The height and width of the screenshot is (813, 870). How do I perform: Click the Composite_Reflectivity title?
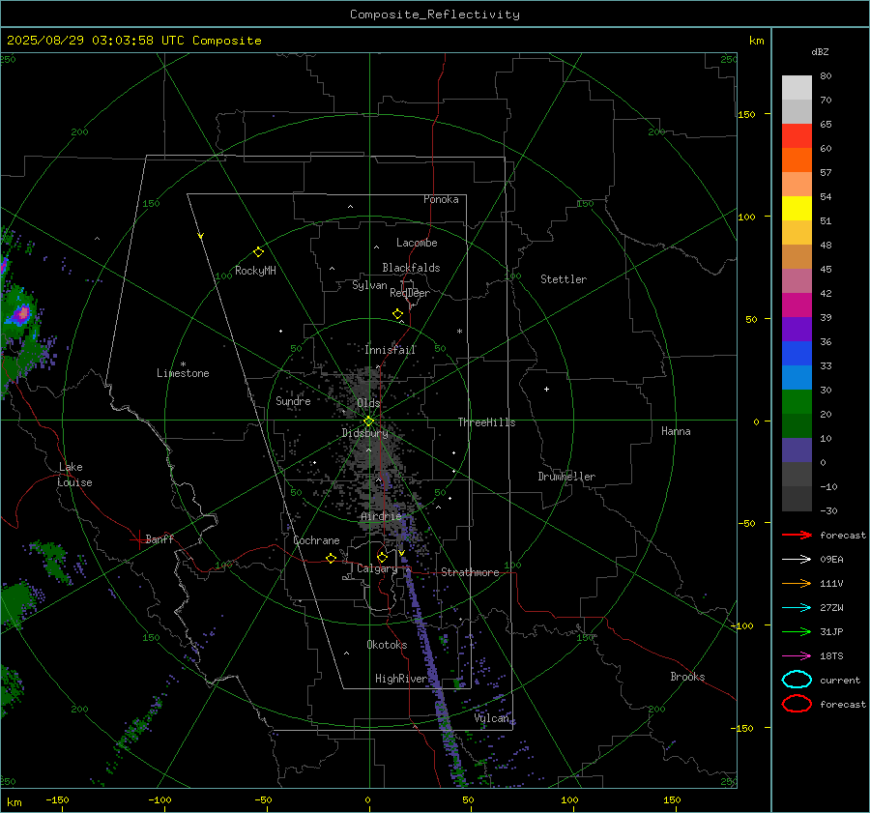[x=435, y=15]
